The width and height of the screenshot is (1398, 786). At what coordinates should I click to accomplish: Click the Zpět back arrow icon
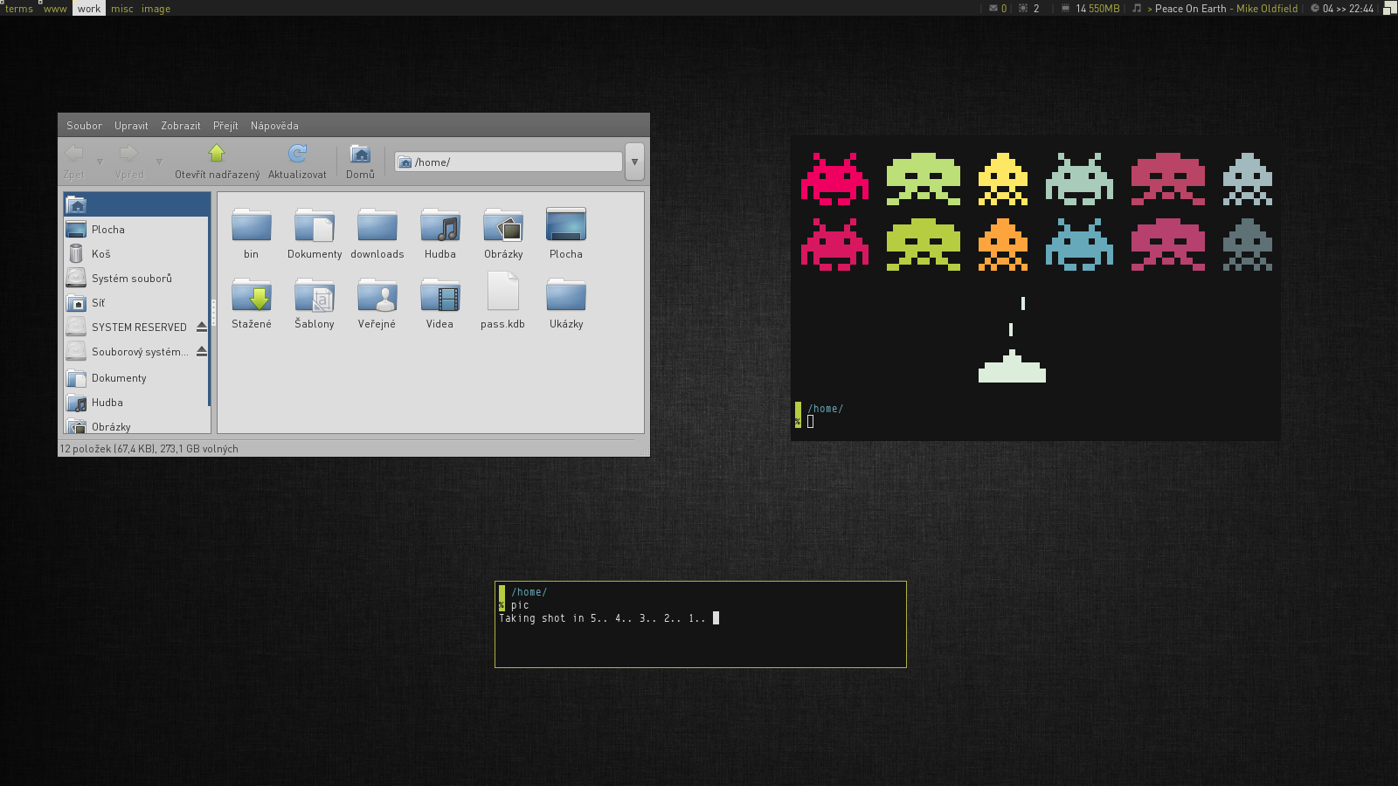pos(74,154)
